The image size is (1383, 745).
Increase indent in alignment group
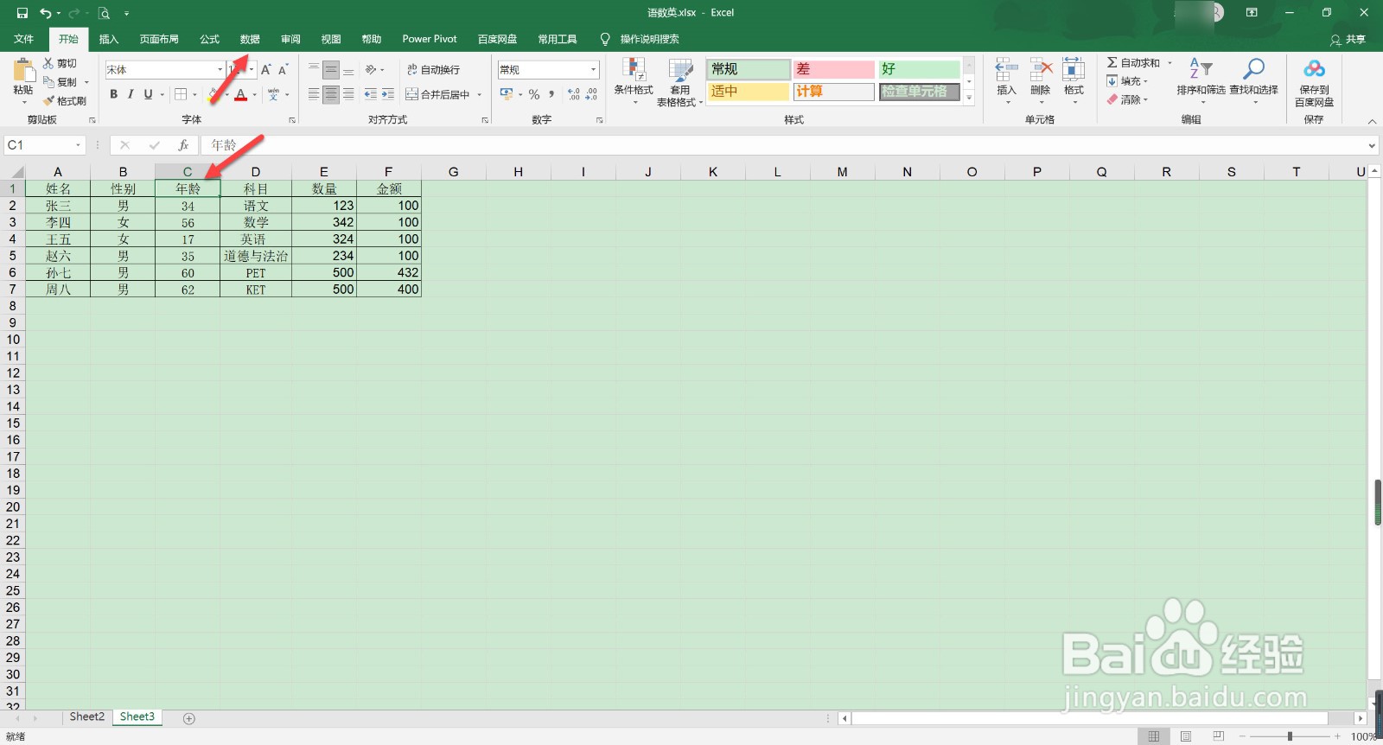[388, 94]
